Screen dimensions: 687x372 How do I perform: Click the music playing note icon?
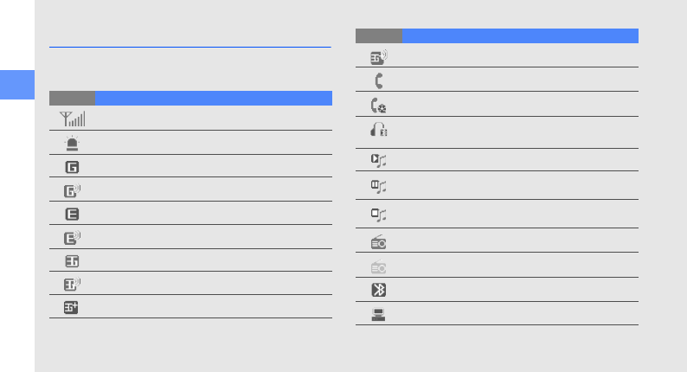point(378,160)
